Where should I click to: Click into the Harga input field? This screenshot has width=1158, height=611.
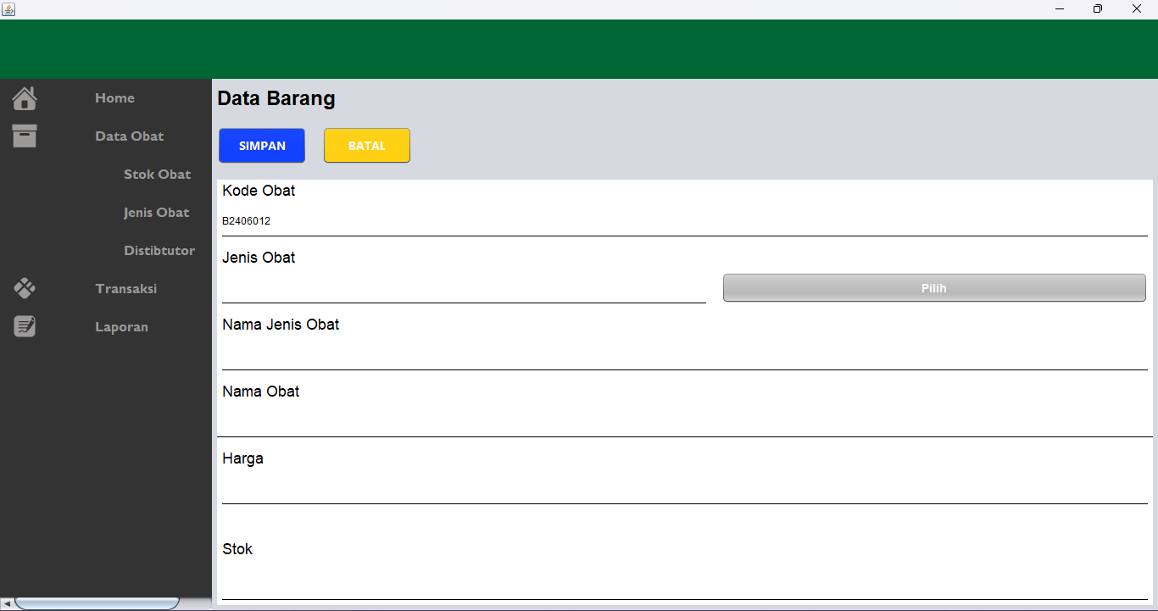coord(683,488)
